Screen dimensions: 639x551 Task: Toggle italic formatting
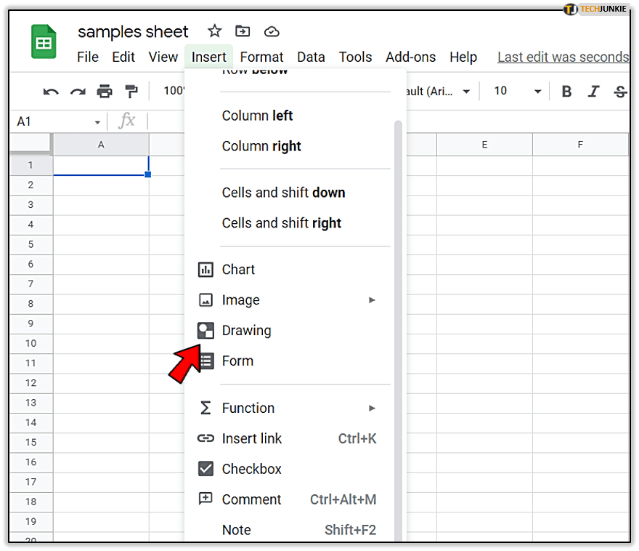594,91
